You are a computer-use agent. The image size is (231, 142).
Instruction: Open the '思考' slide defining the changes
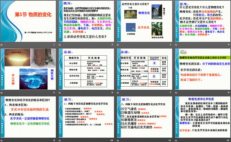coord(202,23)
